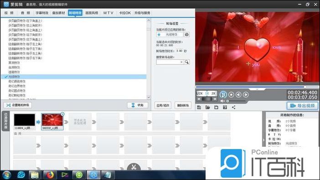
Task: Click the jog speed slider between rewind arrows
Action: (x=207, y=99)
